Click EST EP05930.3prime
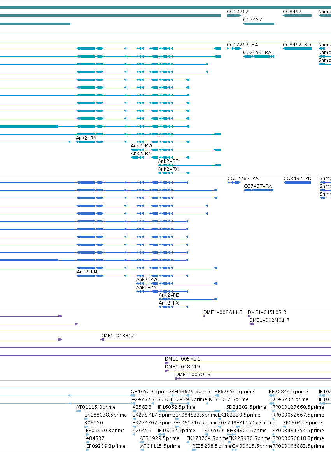Image resolution: width=331 pixels, height=452 pixels. [x=105, y=430]
